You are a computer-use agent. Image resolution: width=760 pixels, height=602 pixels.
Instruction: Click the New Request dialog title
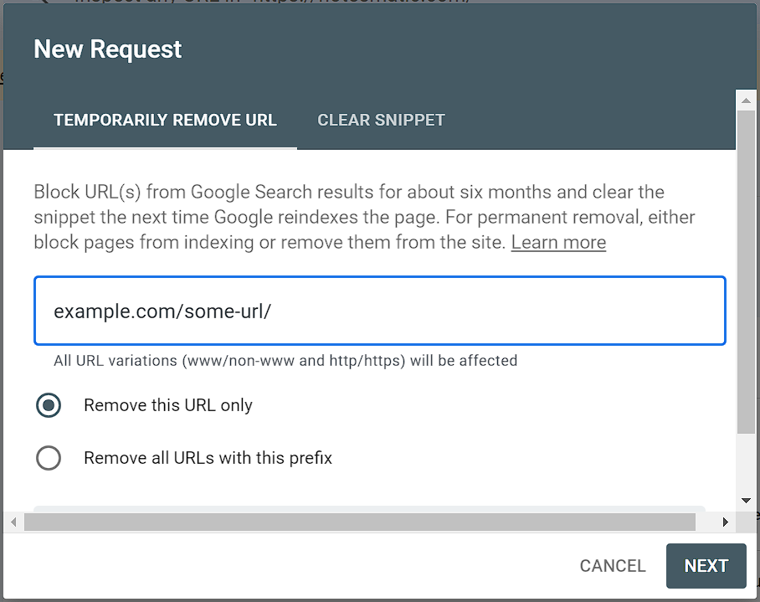click(x=107, y=49)
